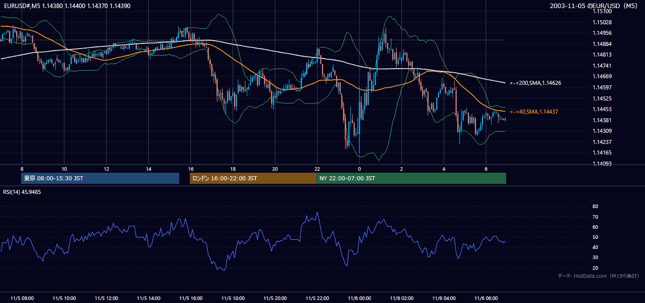Click the 1.14741 price axis label
Viewport: 645px width, 303px height.
click(x=602, y=66)
